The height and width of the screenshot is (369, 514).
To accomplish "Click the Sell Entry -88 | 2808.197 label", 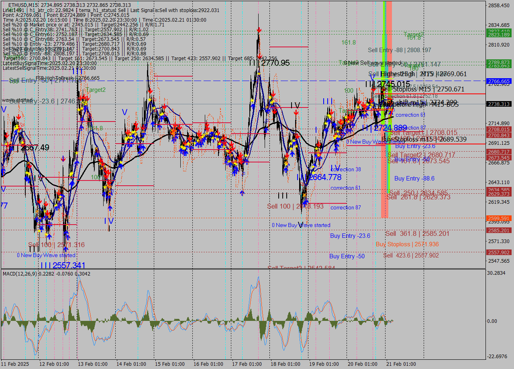I will tap(400, 50).
